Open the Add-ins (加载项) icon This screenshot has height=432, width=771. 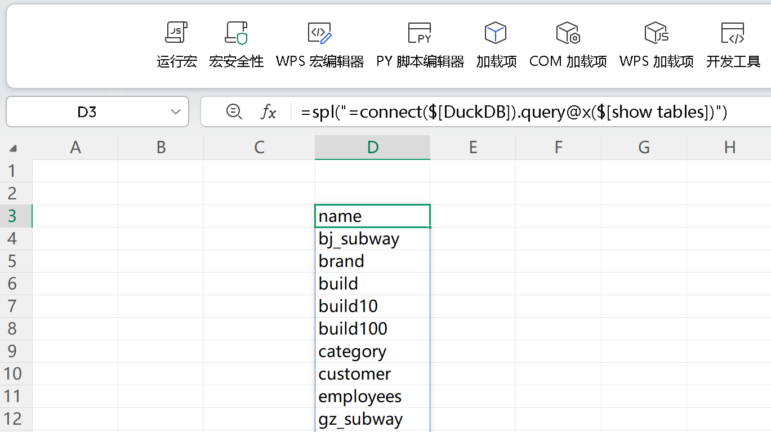496,34
